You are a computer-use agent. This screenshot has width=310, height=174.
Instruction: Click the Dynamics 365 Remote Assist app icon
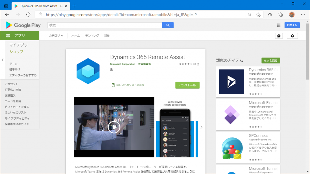88,71
